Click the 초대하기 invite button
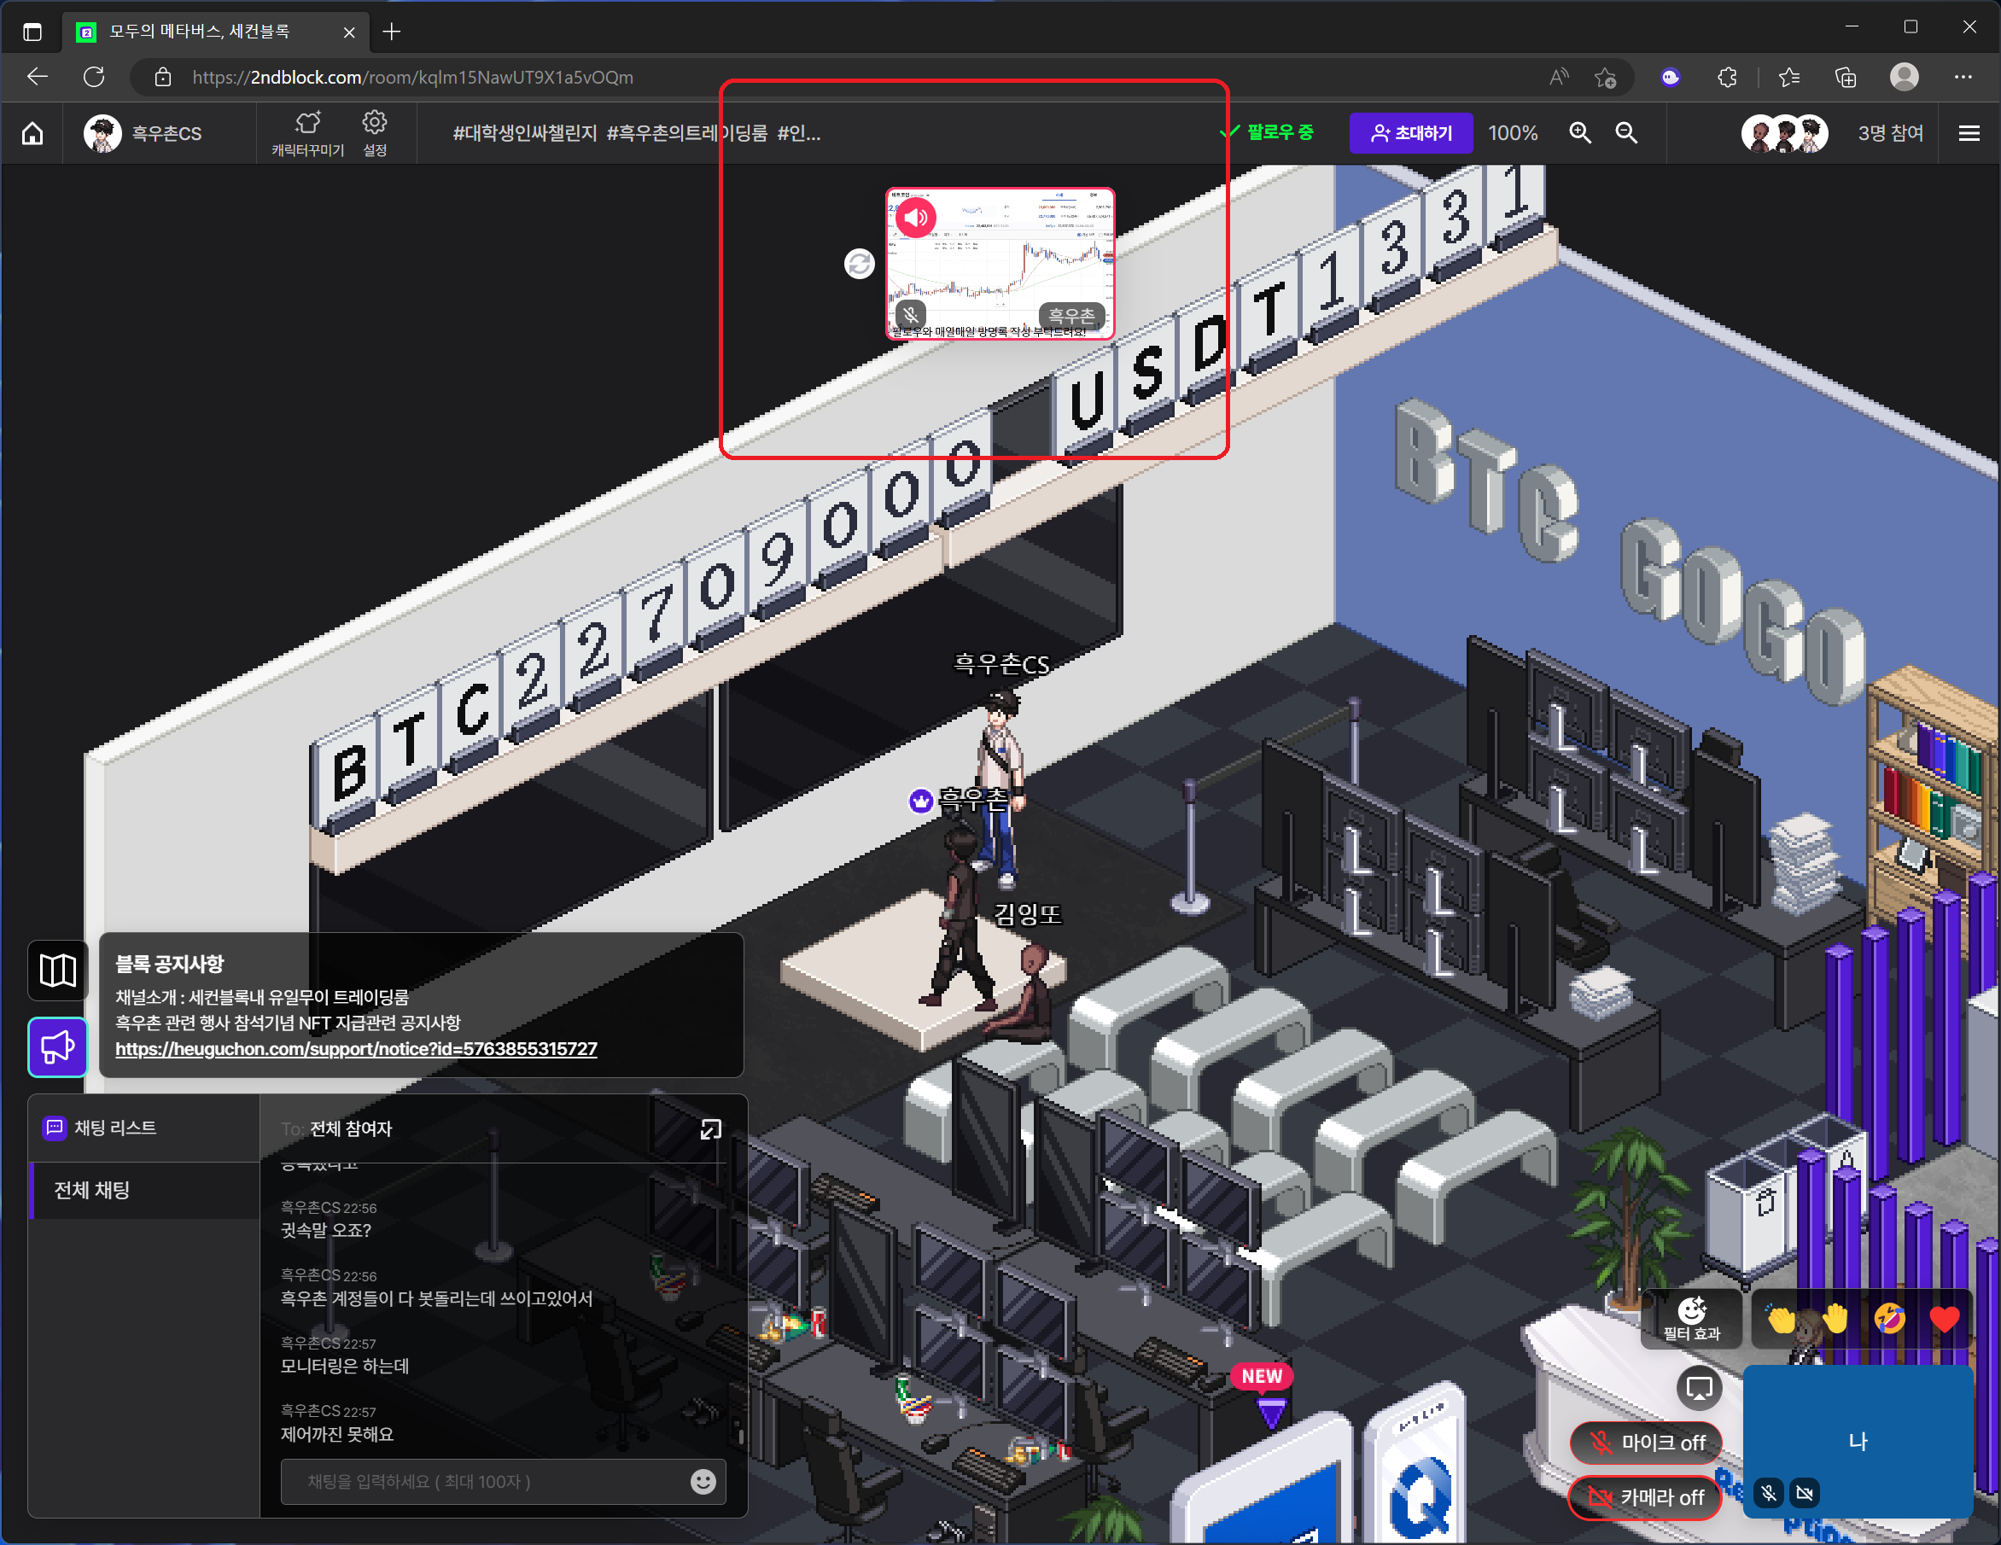 pos(1411,134)
